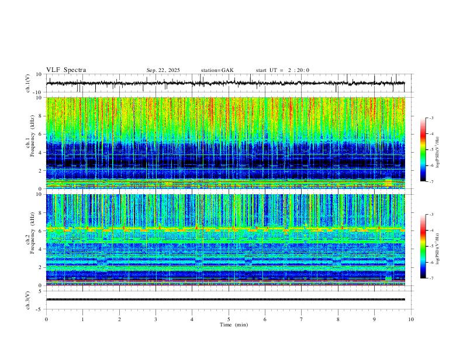Click the 'ch.1(V)' waveform axis label
463x358 pixels.
coord(28,83)
